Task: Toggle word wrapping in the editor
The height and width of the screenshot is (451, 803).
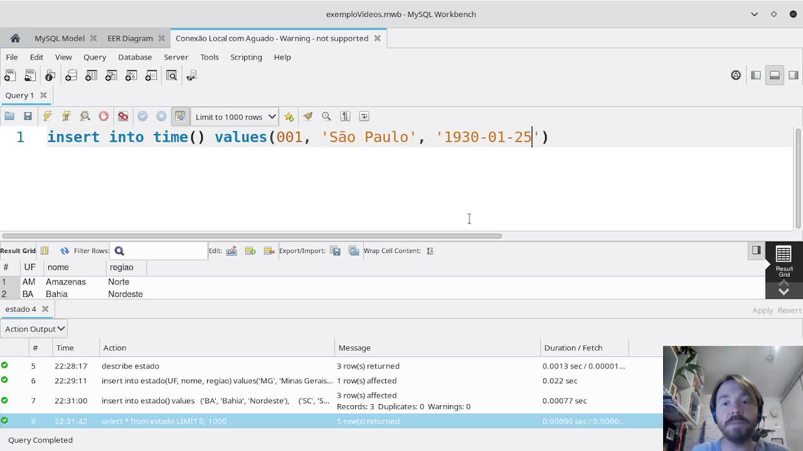Action: [x=364, y=116]
